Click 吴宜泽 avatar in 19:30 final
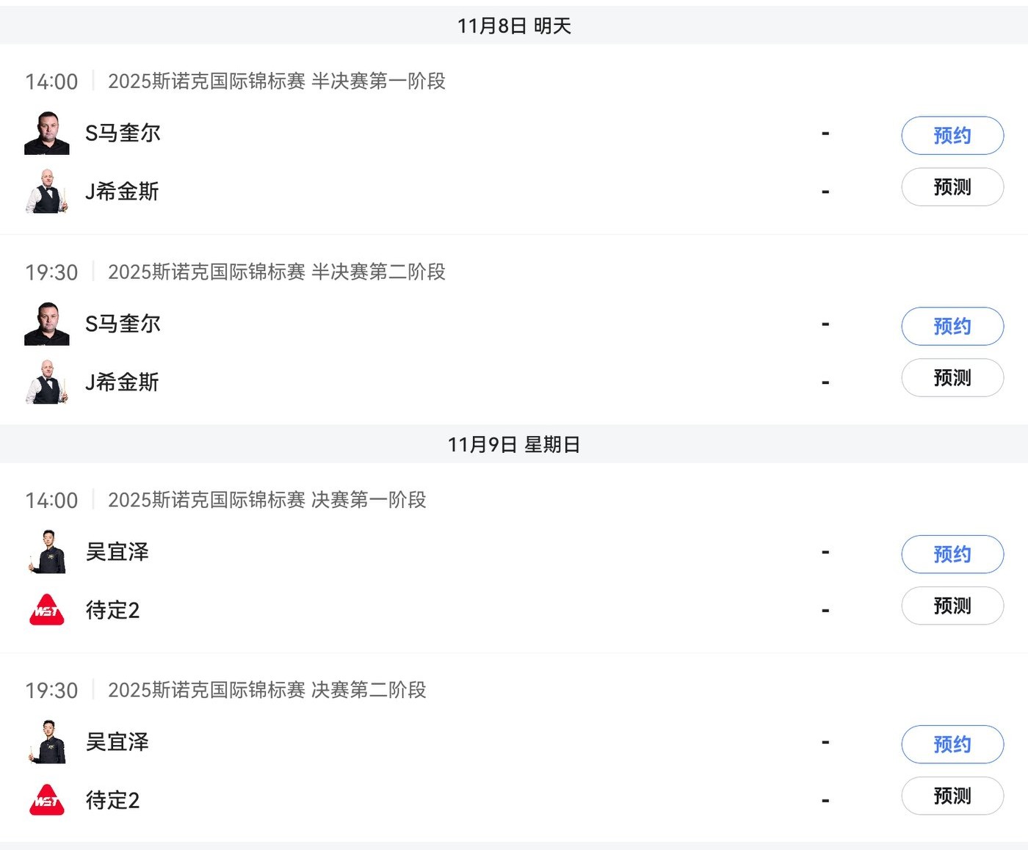This screenshot has height=850, width=1028. pyautogui.click(x=47, y=742)
